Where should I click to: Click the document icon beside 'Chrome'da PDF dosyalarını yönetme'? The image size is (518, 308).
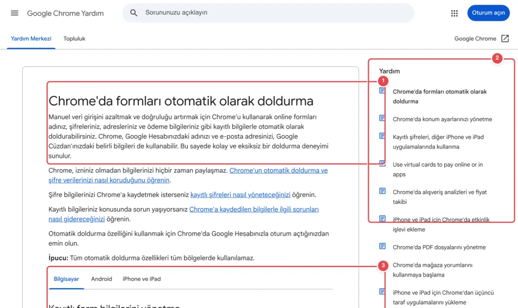coord(382,246)
